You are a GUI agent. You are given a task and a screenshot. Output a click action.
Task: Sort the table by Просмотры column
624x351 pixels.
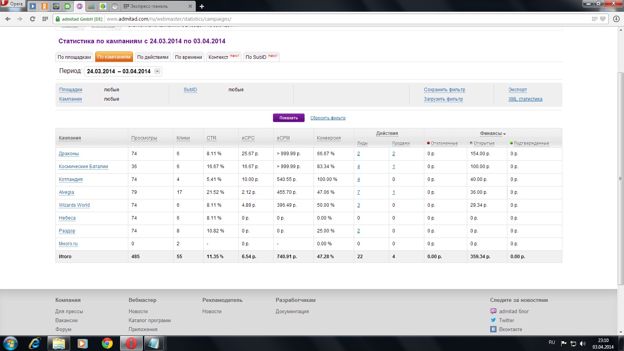coord(144,138)
